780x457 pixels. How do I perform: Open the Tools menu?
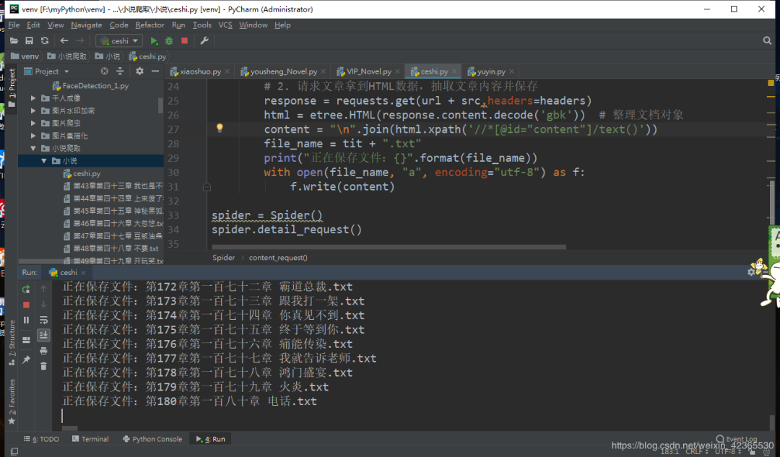pyautogui.click(x=202, y=25)
